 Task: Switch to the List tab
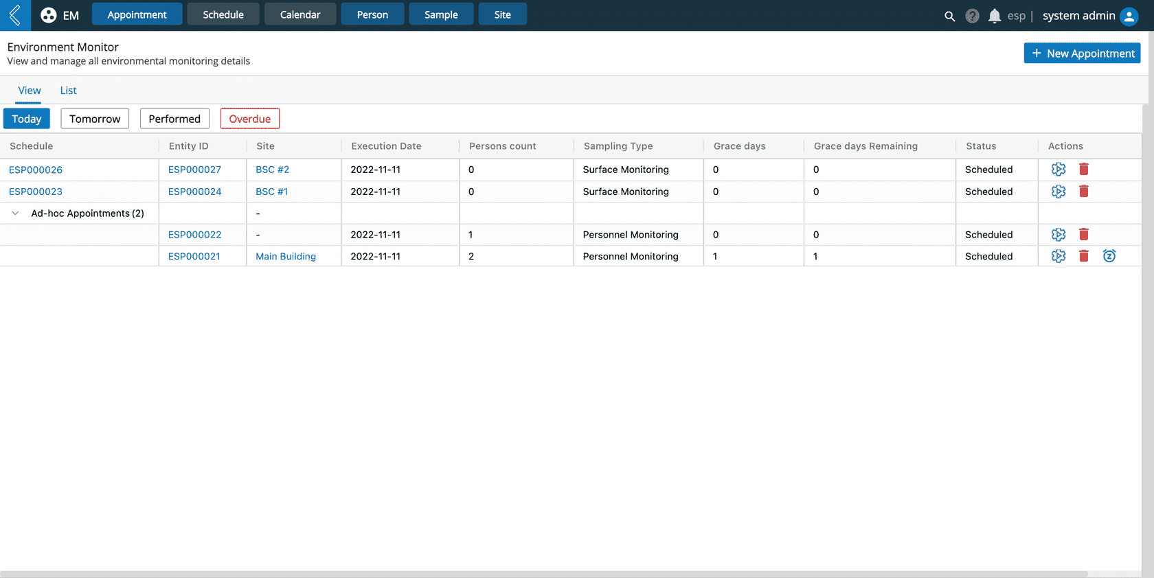pyautogui.click(x=68, y=91)
